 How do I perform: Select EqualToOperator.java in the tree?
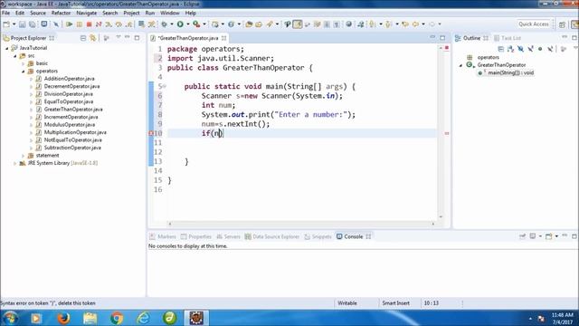point(69,101)
